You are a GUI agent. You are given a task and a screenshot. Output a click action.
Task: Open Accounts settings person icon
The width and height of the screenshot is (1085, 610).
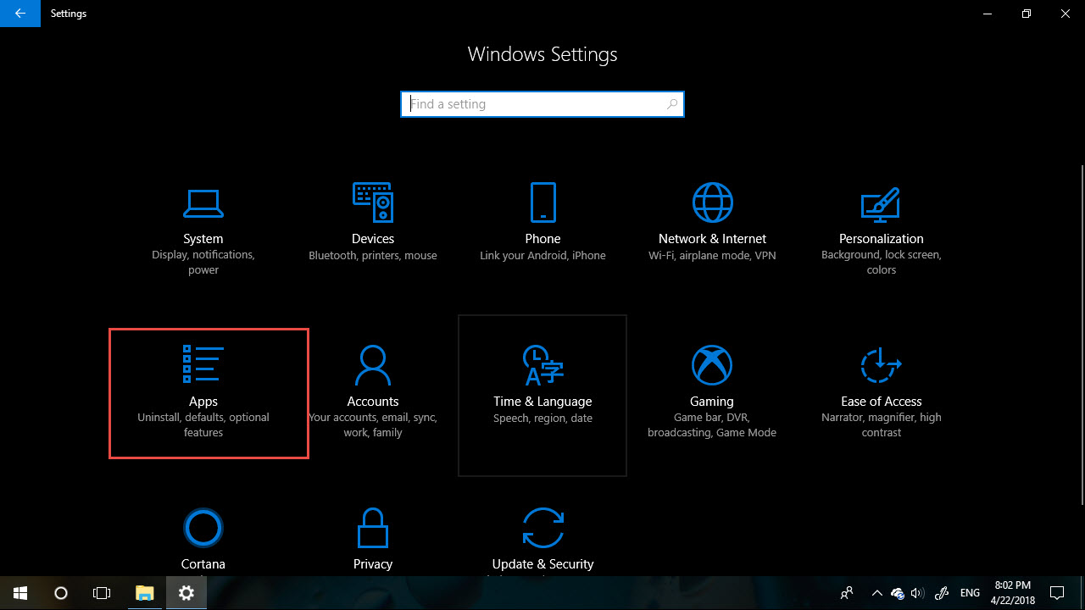373,365
